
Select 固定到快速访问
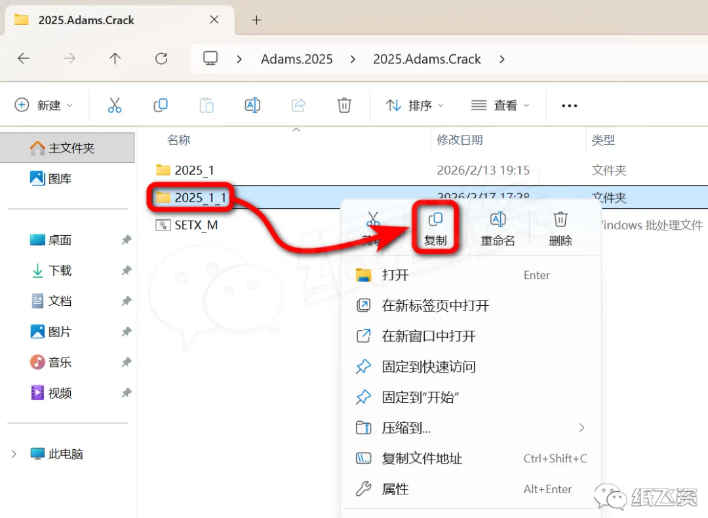tap(471, 366)
